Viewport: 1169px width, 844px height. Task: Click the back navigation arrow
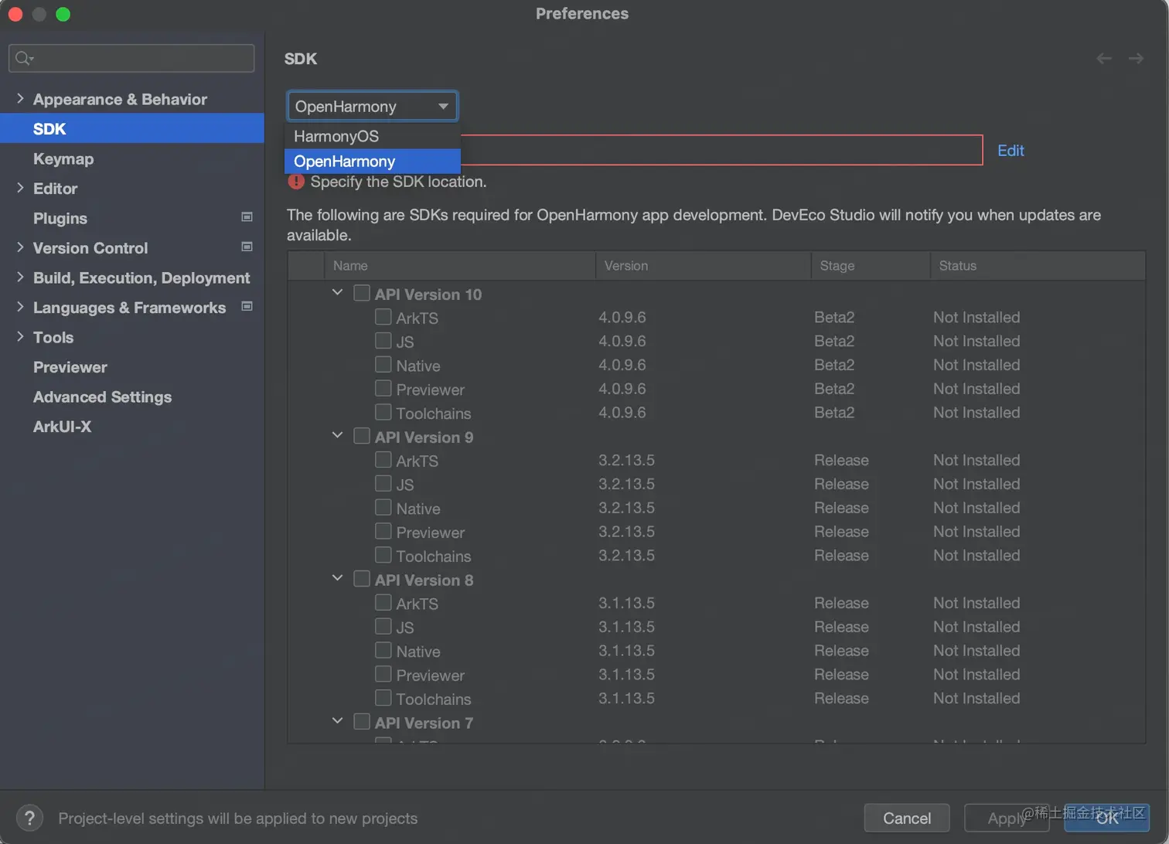coord(1104,59)
